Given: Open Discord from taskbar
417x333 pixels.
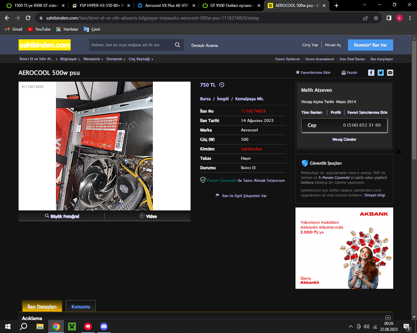Looking at the screenshot, I should coord(104,326).
